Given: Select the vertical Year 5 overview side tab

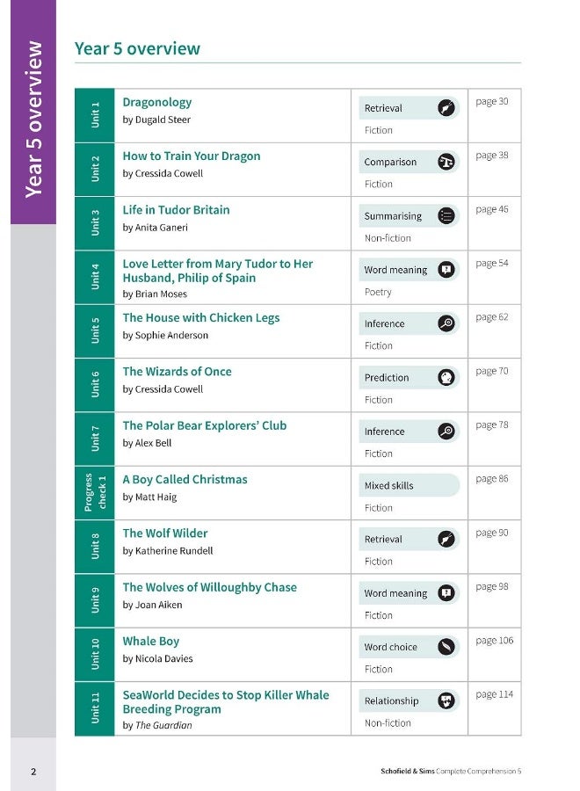Looking at the screenshot, I should [33, 119].
